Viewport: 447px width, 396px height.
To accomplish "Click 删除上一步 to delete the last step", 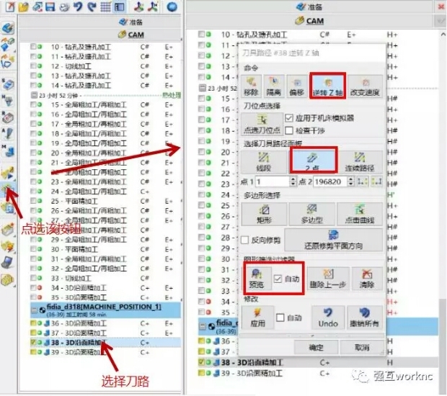I will point(328,279).
